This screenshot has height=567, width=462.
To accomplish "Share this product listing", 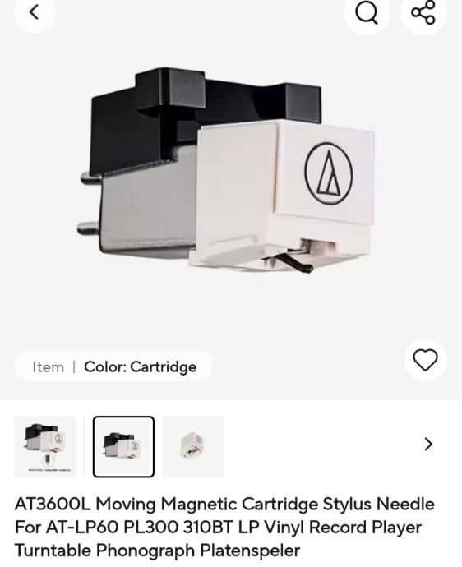I will pyautogui.click(x=423, y=12).
